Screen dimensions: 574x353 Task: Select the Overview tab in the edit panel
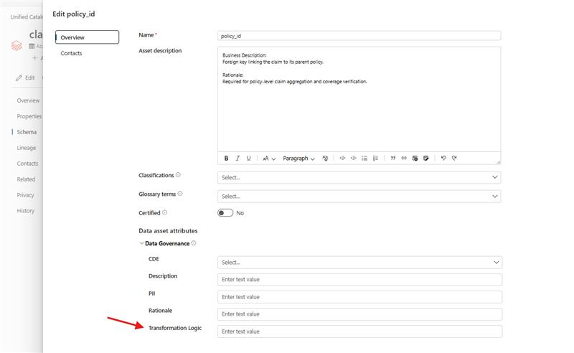[x=87, y=37]
